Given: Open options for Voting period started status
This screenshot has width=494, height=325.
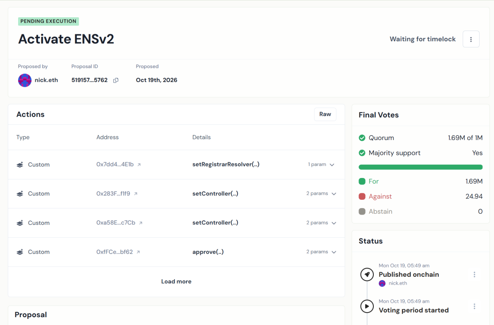Looking at the screenshot, I should [x=475, y=306].
